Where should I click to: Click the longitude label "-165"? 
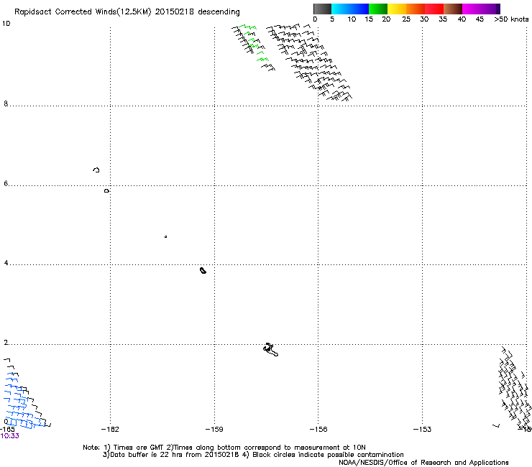7,430
